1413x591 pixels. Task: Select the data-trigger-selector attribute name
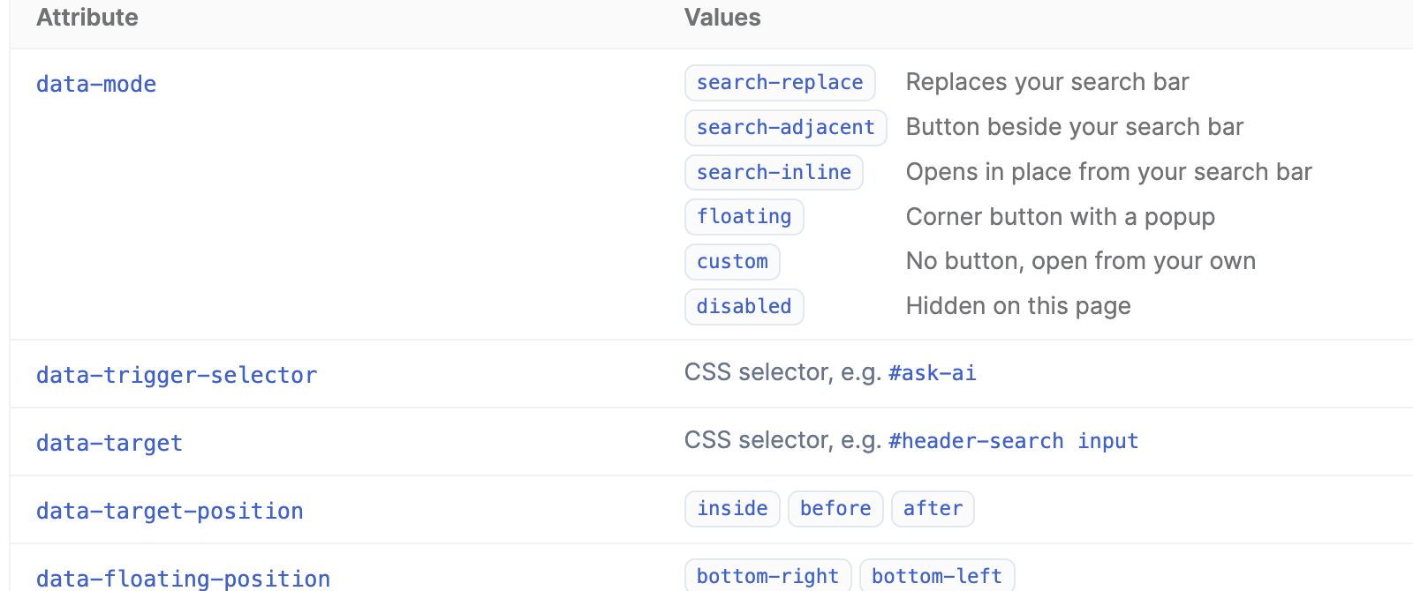pos(177,375)
